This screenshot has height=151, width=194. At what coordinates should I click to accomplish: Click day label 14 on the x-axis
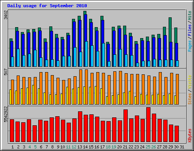point(85,147)
